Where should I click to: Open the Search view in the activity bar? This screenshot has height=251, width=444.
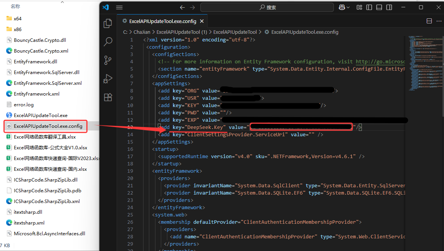(x=108, y=42)
